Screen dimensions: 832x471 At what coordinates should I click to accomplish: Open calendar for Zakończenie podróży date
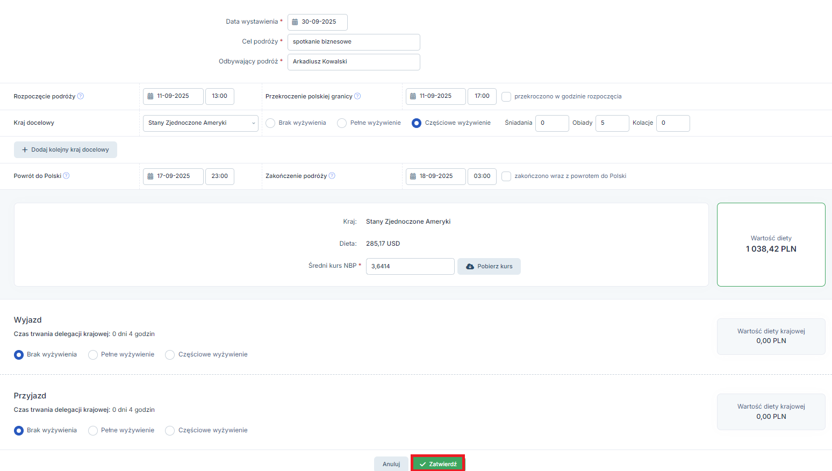click(x=413, y=176)
